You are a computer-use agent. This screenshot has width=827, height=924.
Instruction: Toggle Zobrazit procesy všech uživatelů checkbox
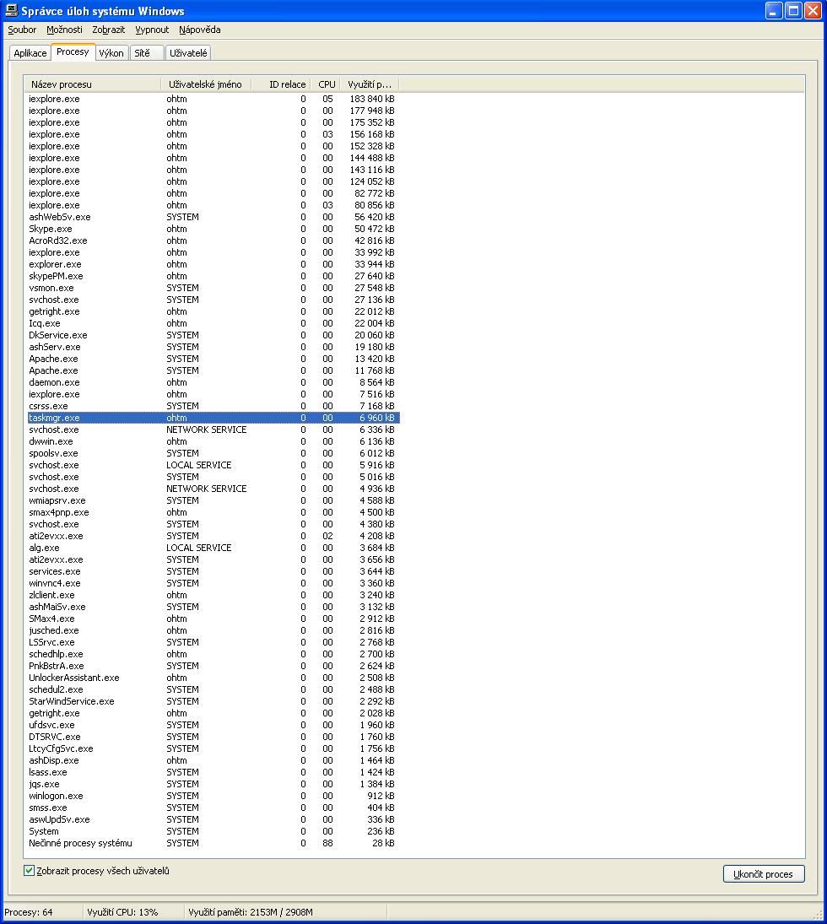tap(30, 871)
